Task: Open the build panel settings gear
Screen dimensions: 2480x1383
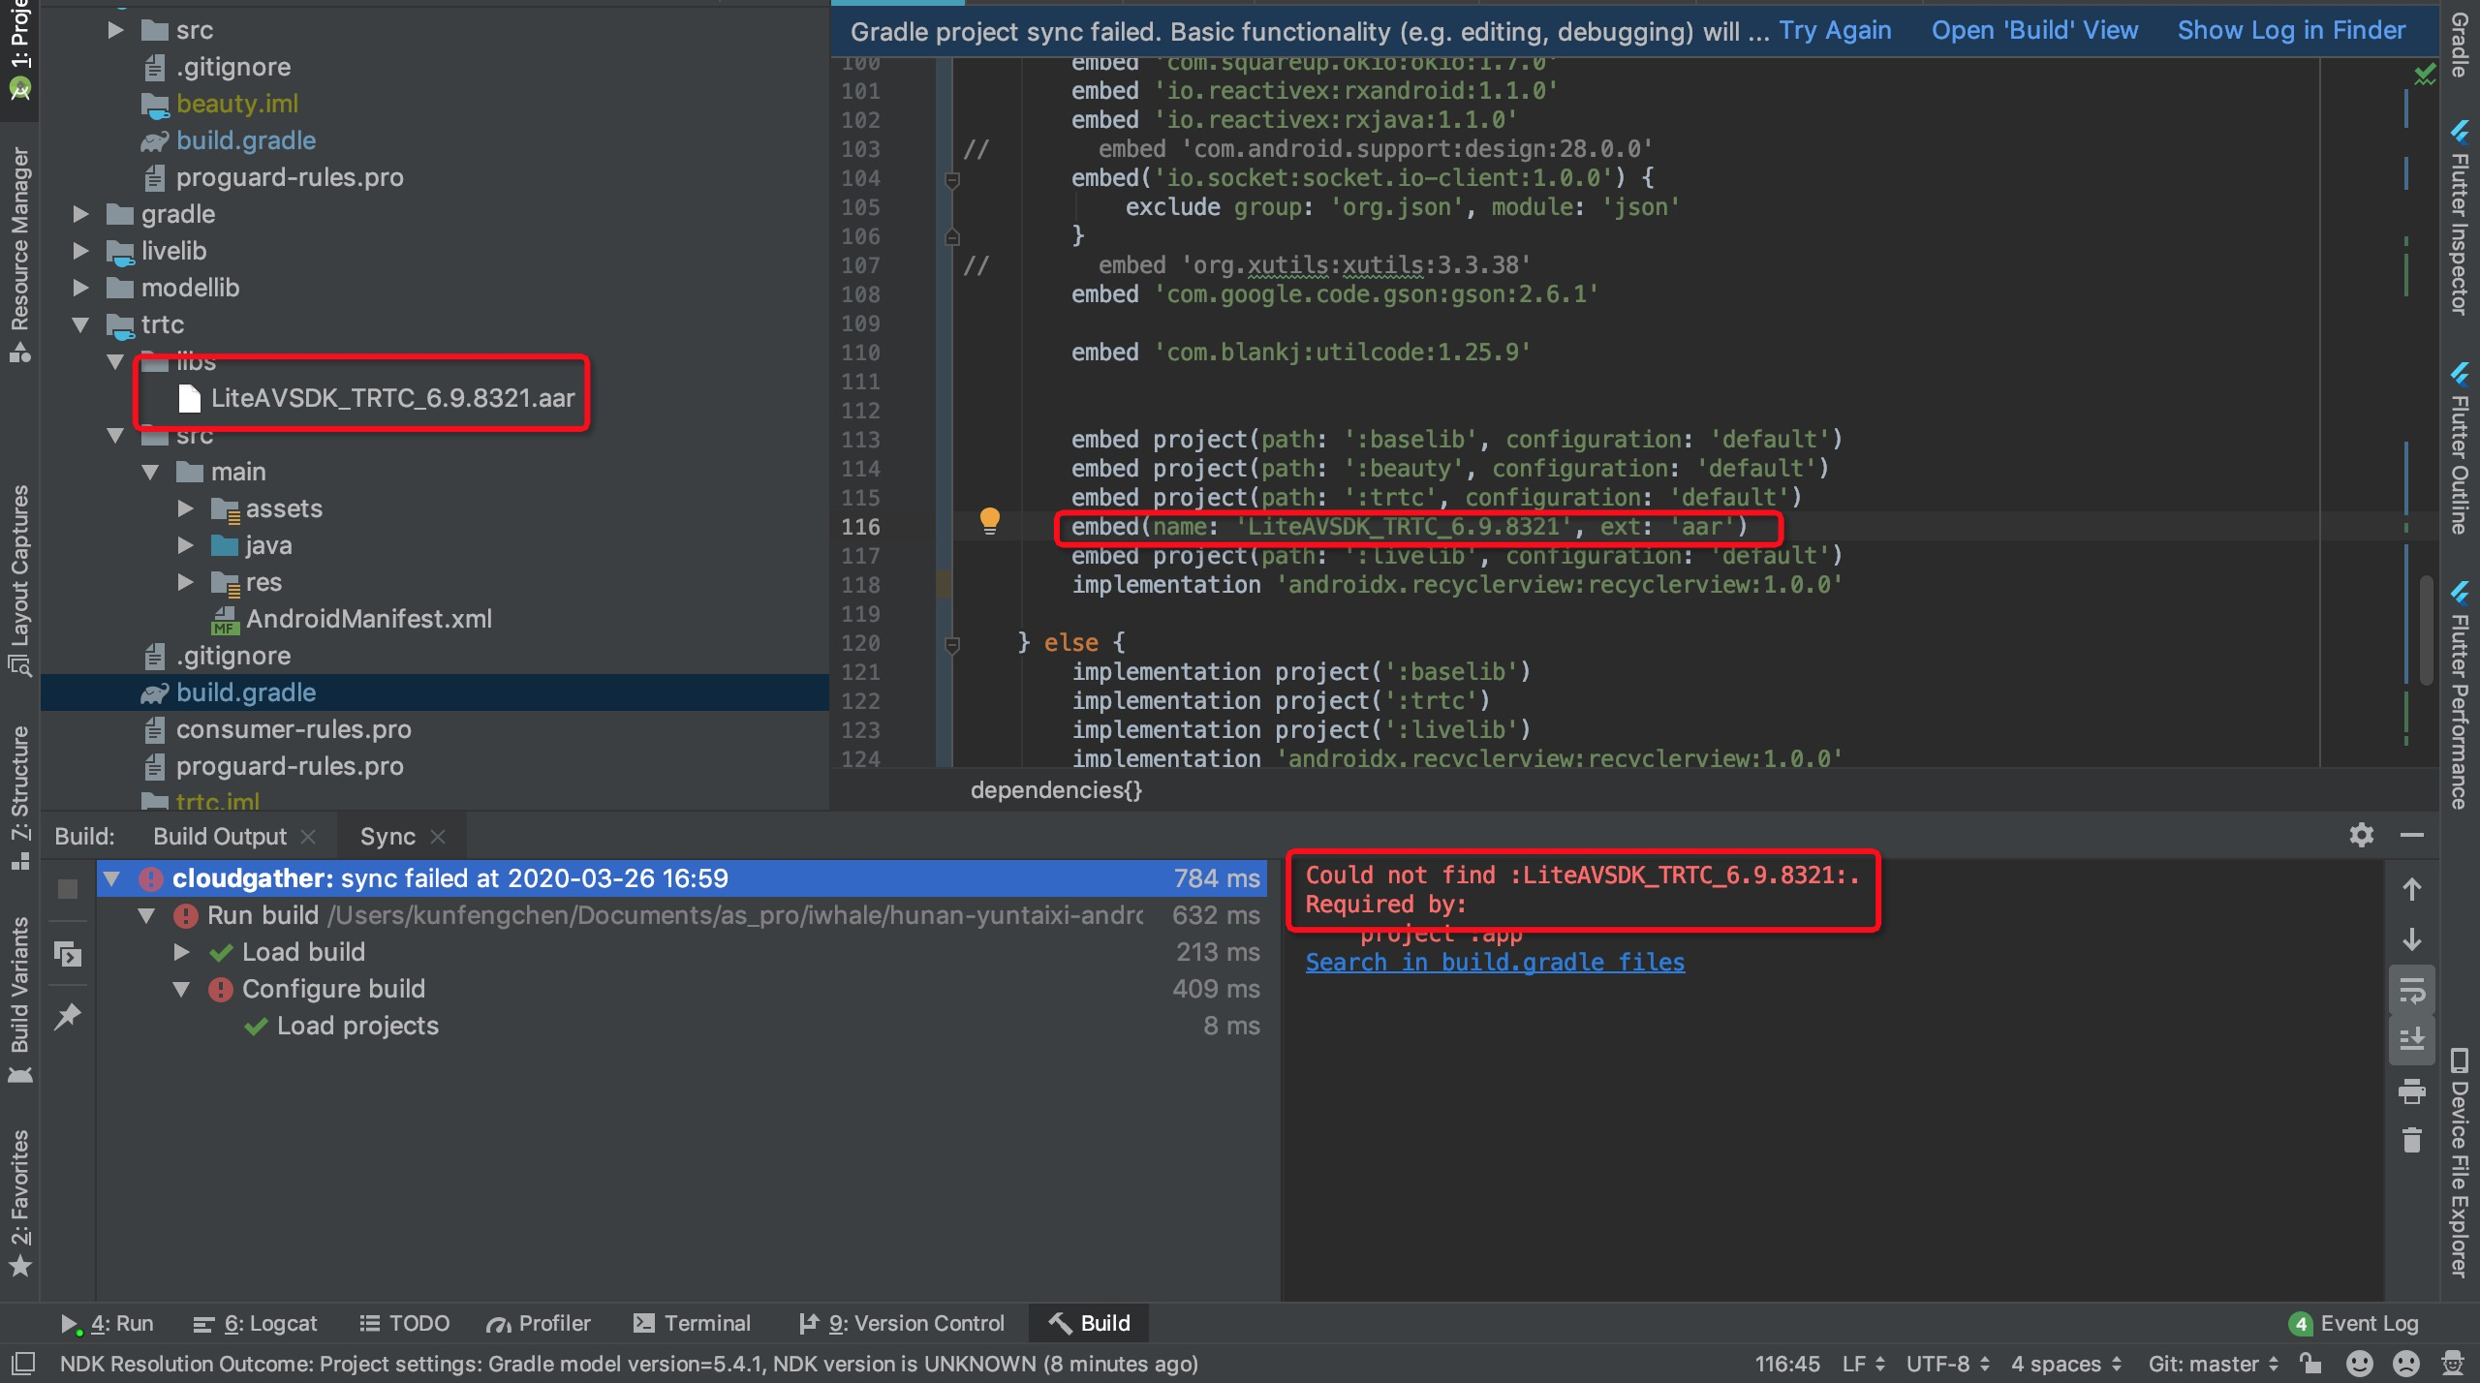Action: (x=2362, y=834)
